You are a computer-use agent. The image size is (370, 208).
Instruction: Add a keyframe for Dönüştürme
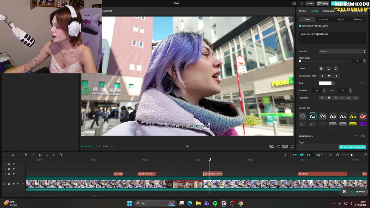click(363, 136)
